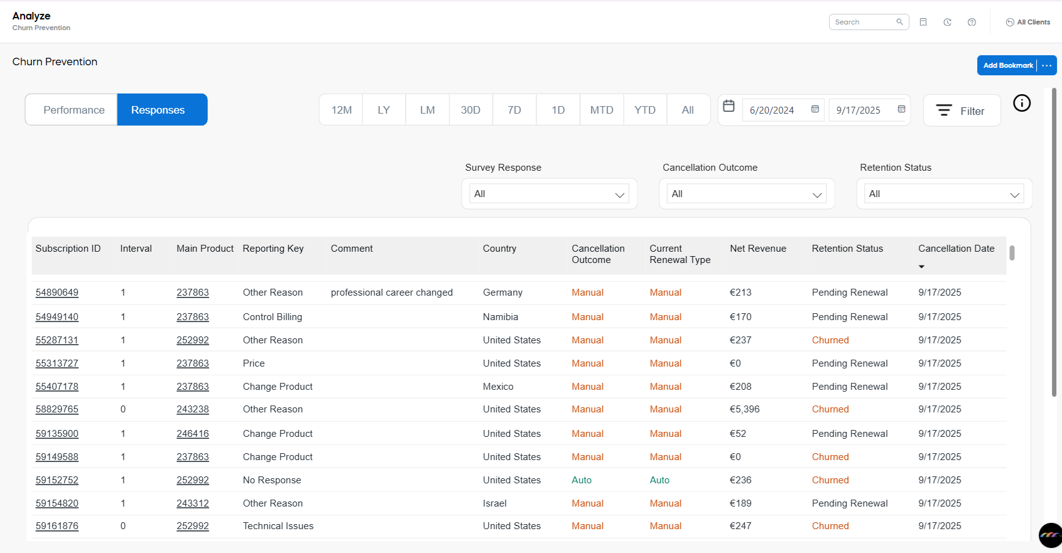Click the history clock icon
Viewport: 1062px width, 553px height.
(x=947, y=22)
